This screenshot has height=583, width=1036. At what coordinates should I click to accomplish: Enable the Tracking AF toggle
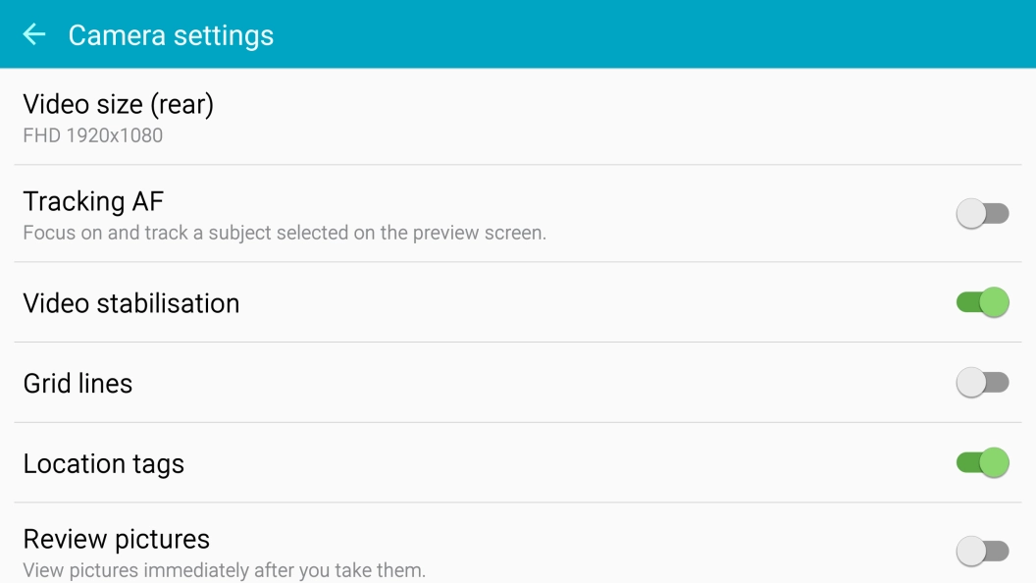click(x=982, y=213)
